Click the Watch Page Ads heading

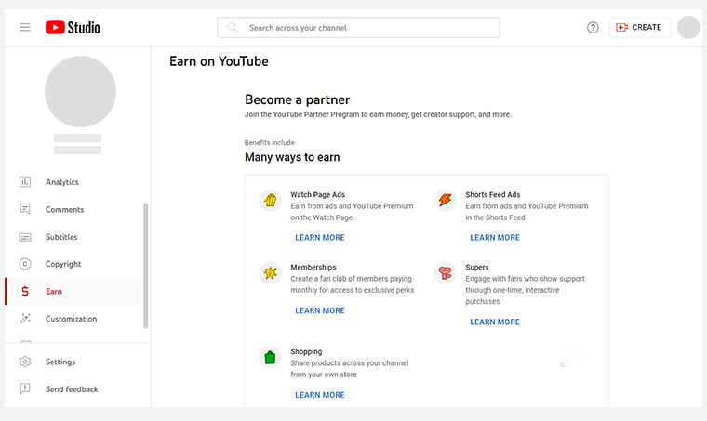pos(317,194)
